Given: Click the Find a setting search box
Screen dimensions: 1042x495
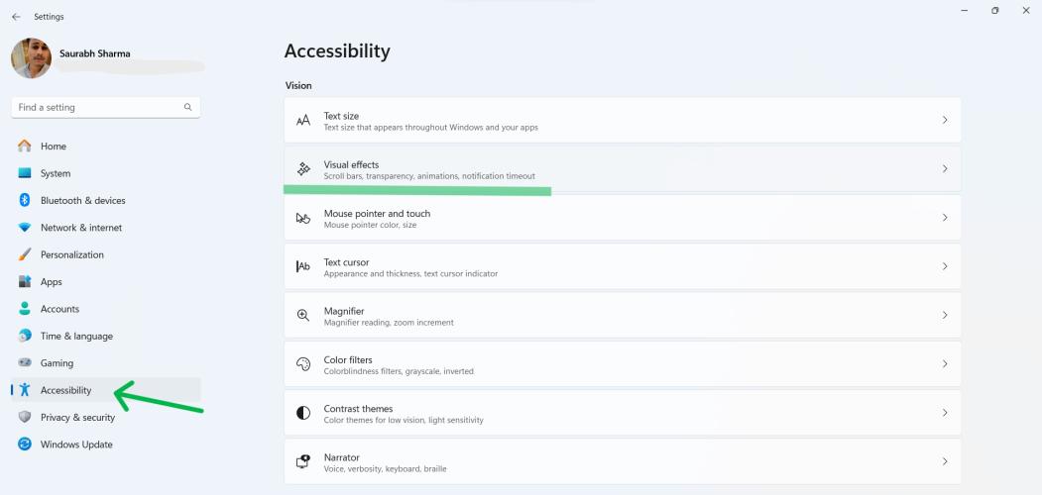Looking at the screenshot, I should pyautogui.click(x=99, y=107).
